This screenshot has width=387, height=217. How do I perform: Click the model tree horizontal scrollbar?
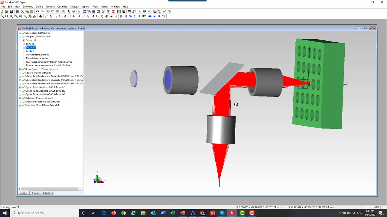tap(50, 189)
